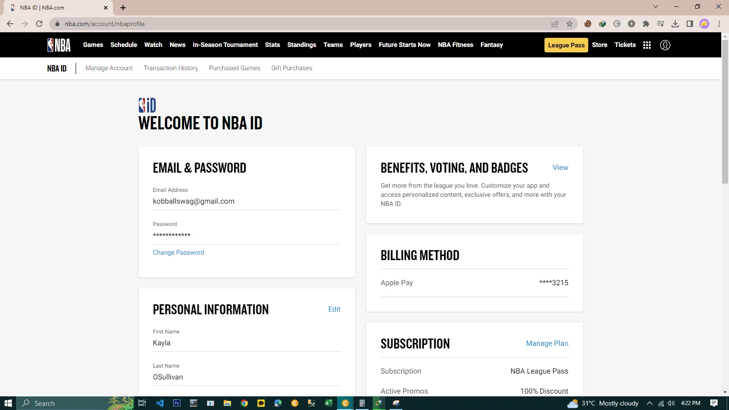729x410 pixels.
Task: Edit Personal Information
Action: 334,309
